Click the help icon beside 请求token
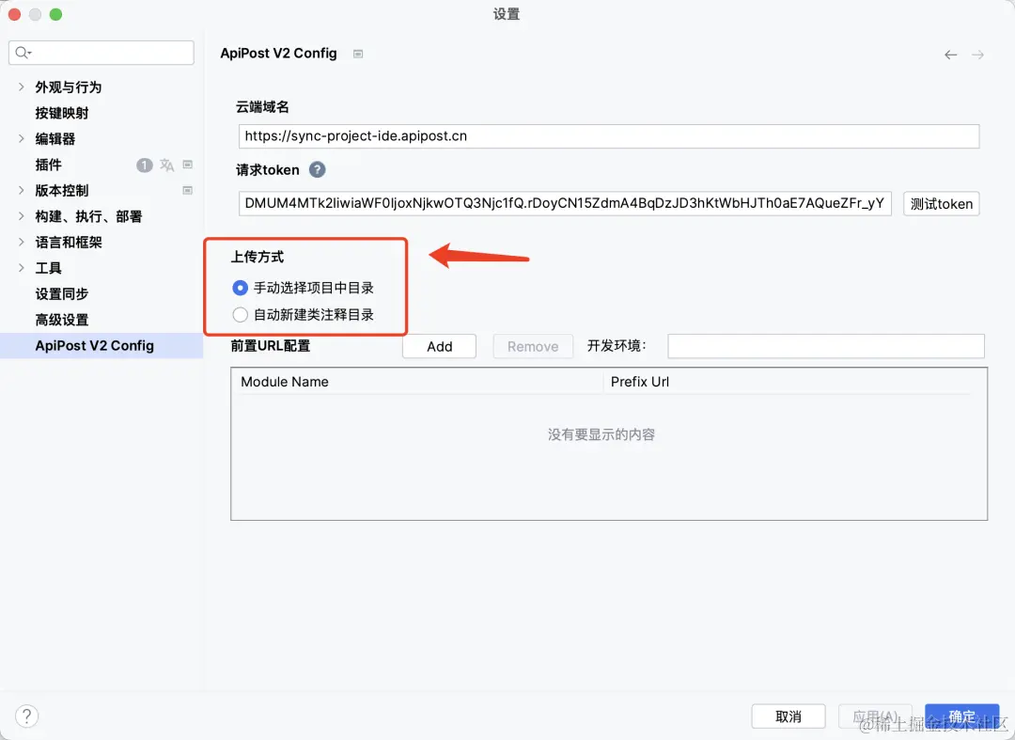The image size is (1015, 740). click(316, 170)
